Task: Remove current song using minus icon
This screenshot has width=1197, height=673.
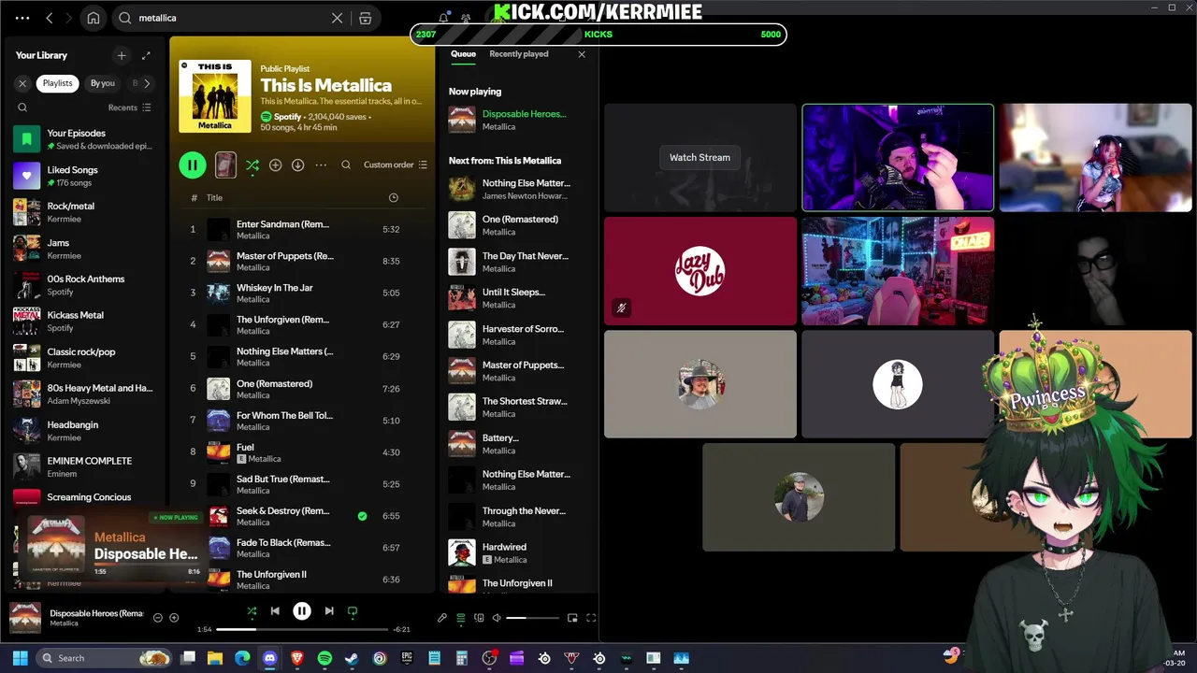Action: tap(157, 618)
